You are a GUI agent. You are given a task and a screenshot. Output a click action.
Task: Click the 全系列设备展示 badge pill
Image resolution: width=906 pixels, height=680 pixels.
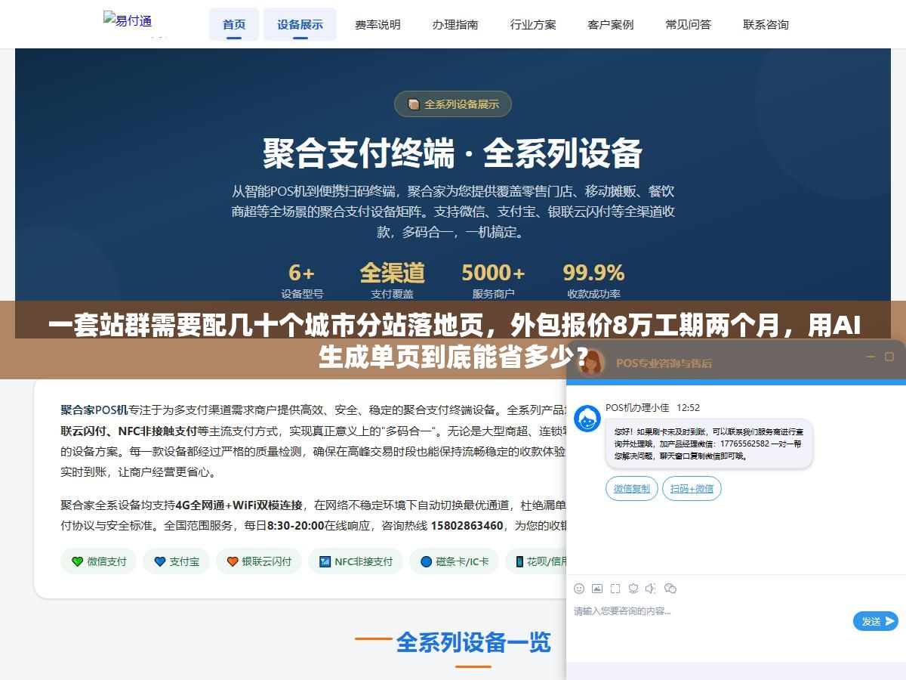(453, 104)
